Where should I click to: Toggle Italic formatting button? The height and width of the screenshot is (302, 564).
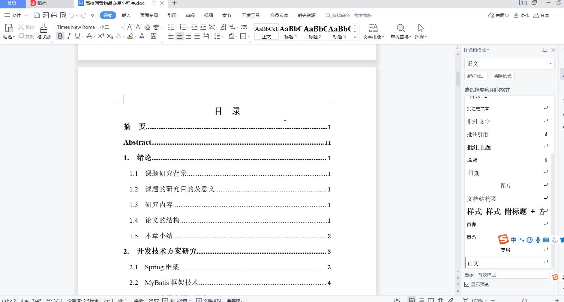tap(69, 36)
